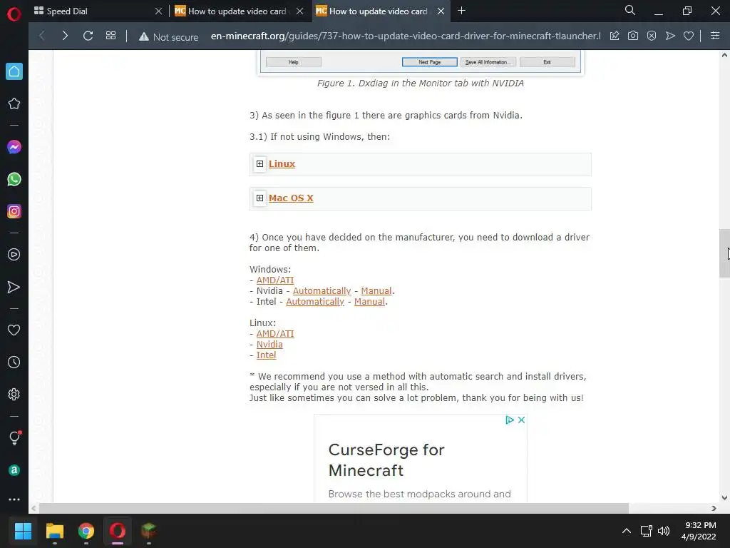Click the browser Forward arrow

tap(65, 36)
